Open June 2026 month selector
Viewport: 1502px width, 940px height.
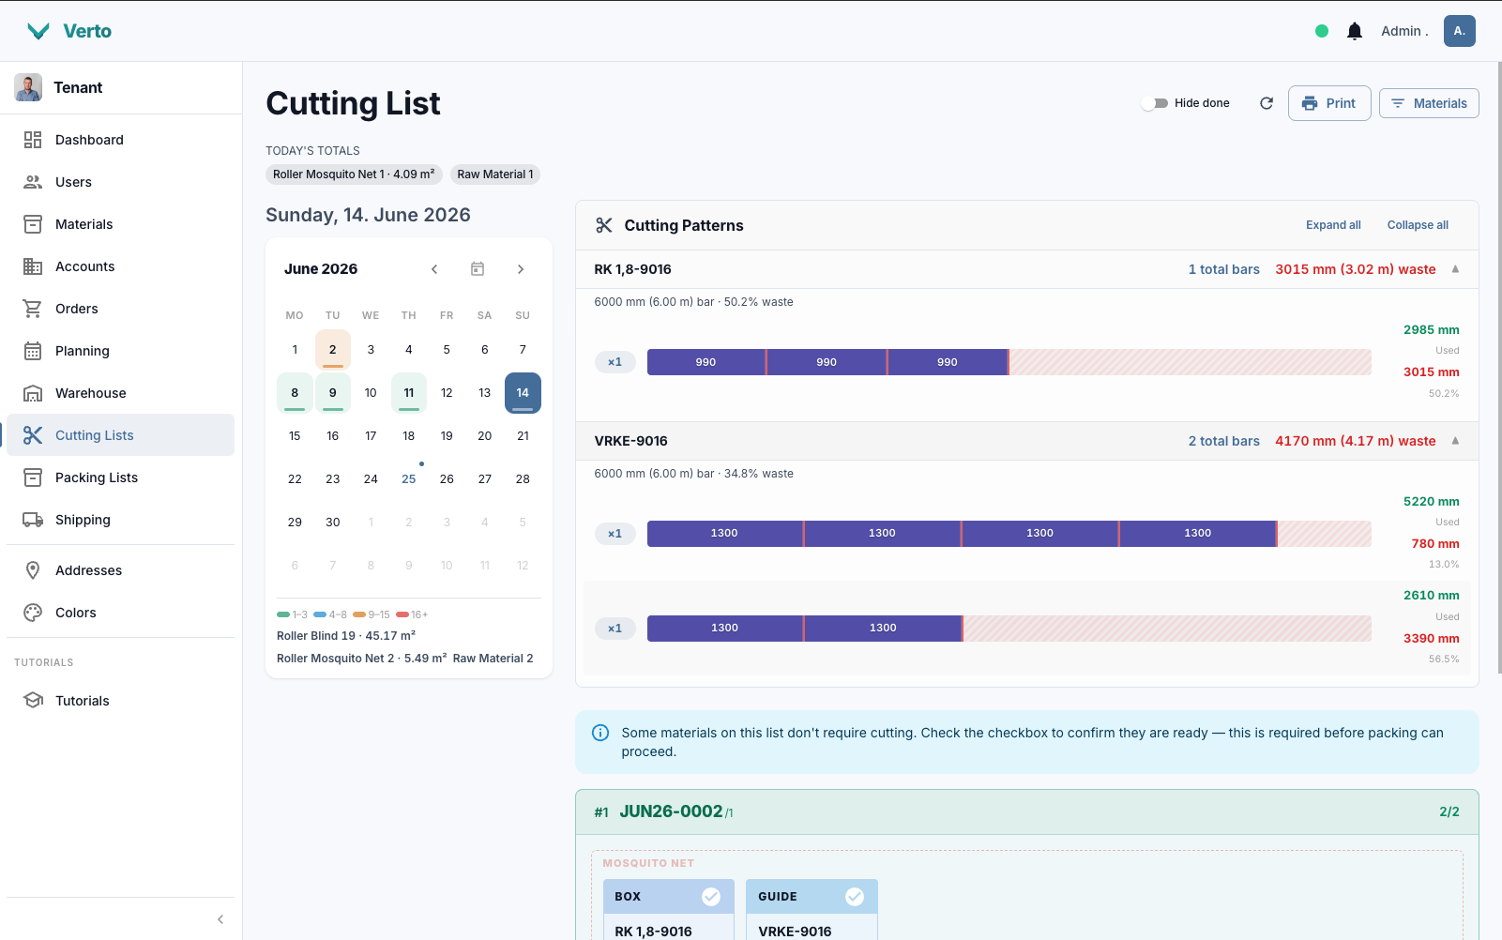pos(321,269)
